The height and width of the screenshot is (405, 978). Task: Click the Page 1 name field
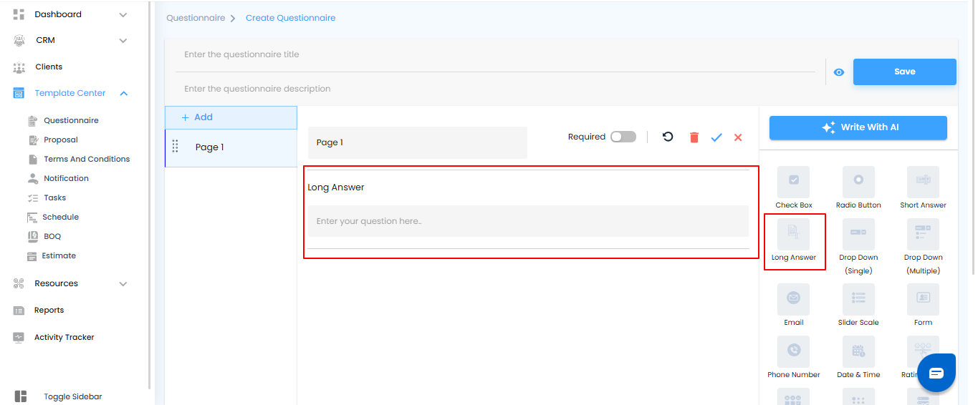[418, 142]
